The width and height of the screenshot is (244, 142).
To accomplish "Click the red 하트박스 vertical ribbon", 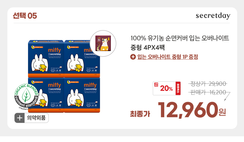I will pyautogui.click(x=178, y=88).
